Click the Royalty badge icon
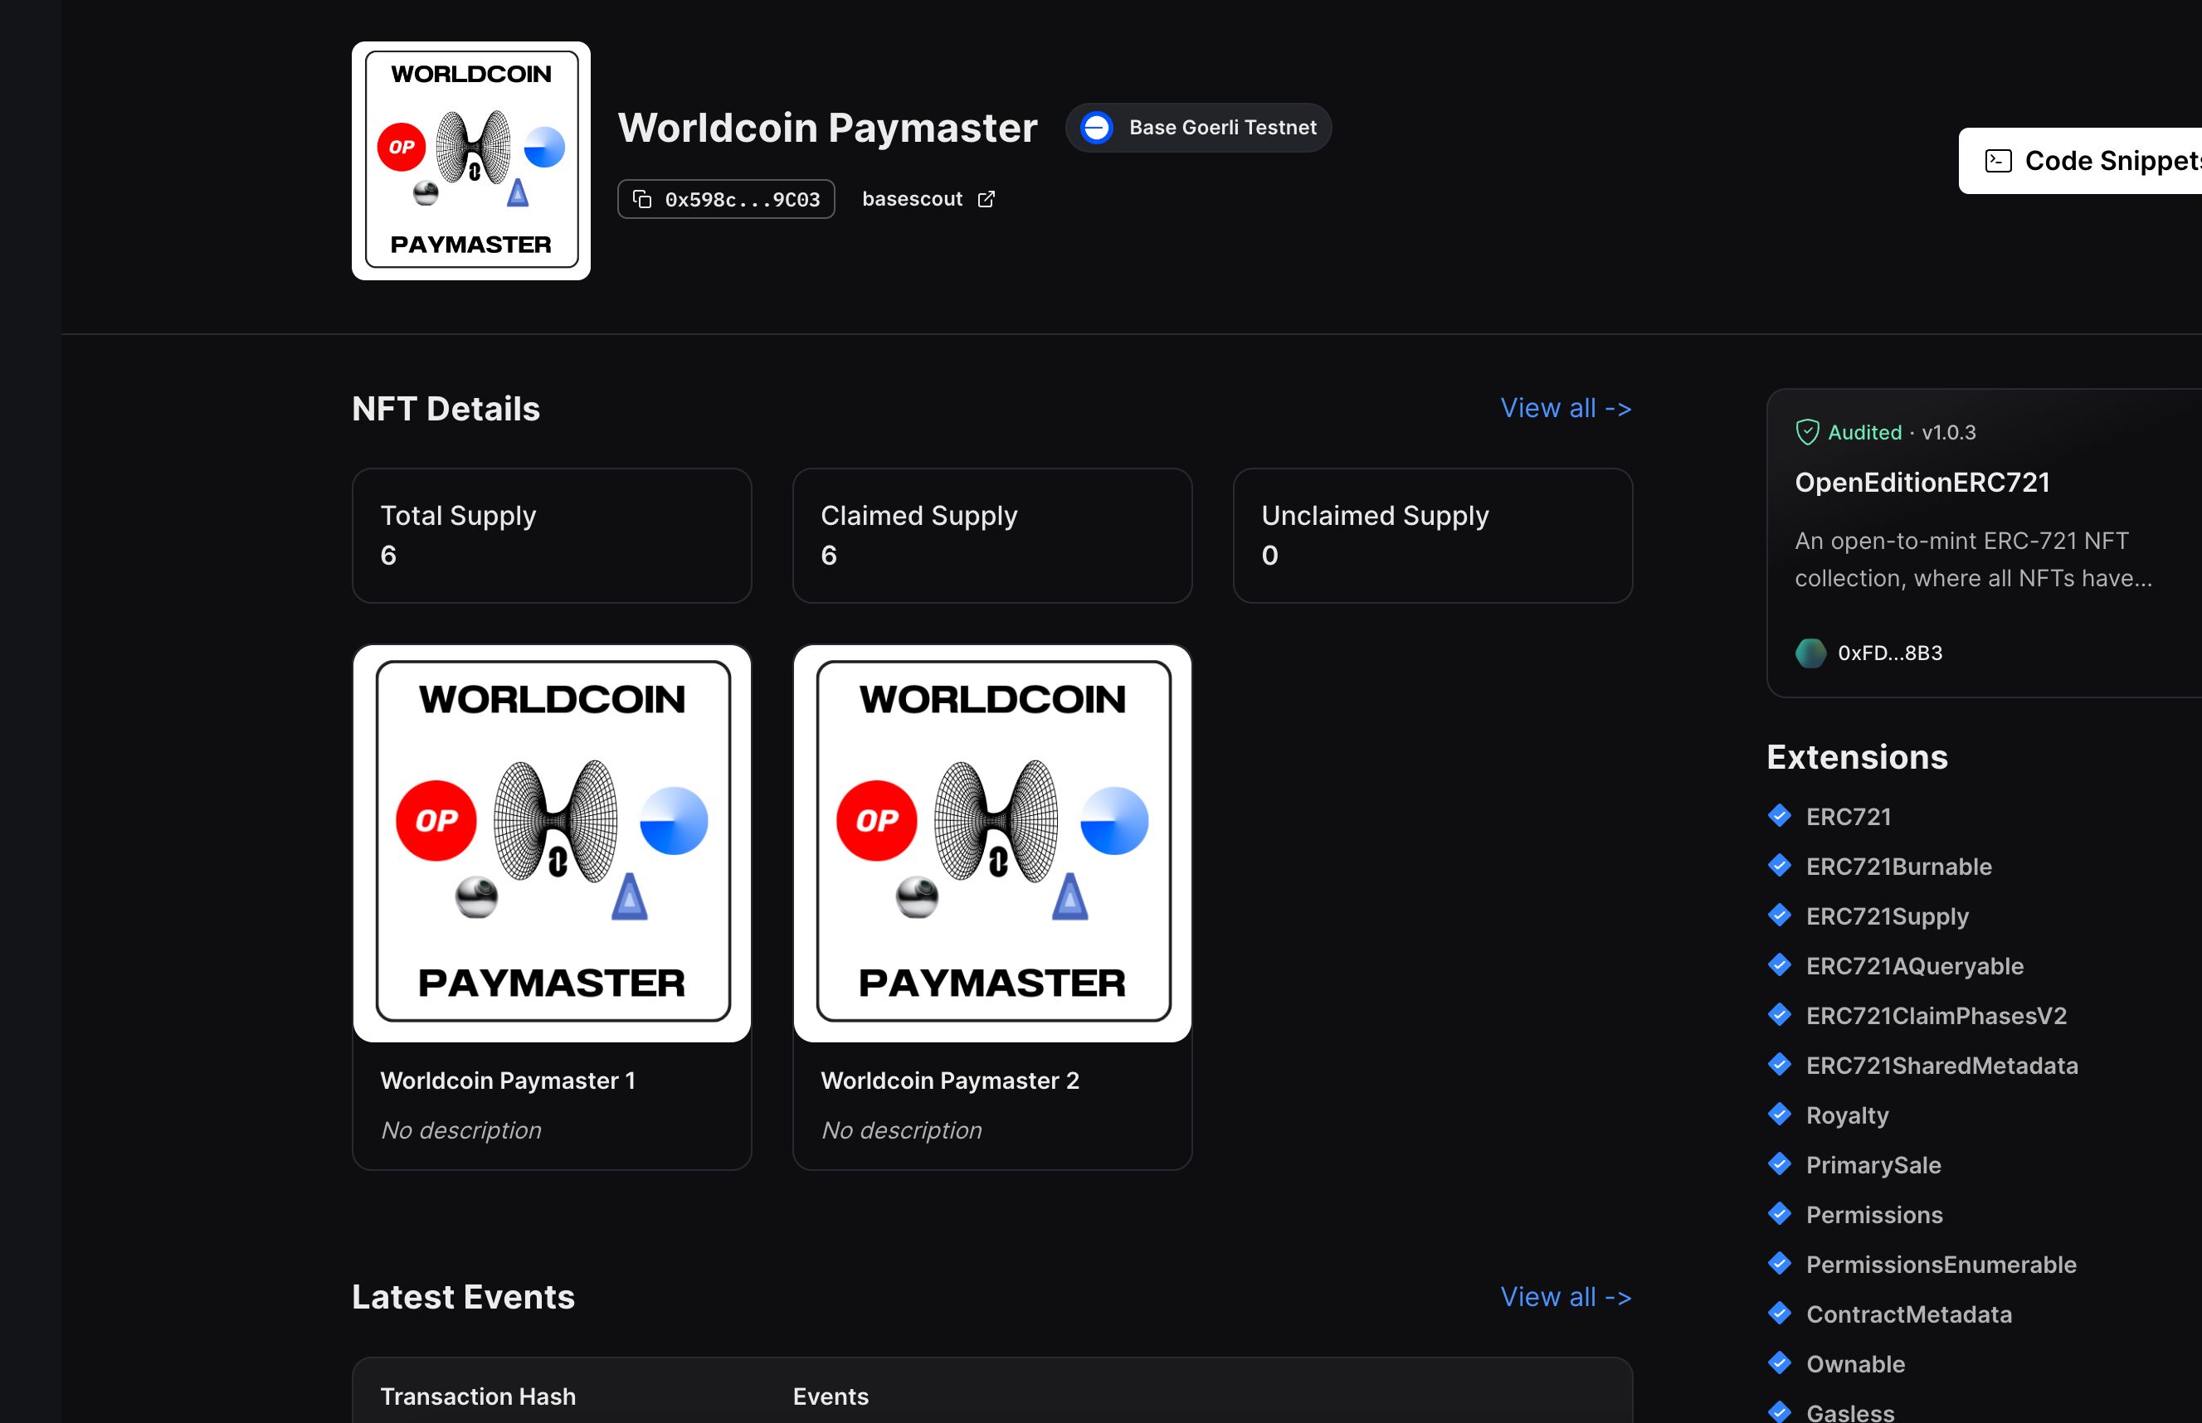 pos(1780,1115)
